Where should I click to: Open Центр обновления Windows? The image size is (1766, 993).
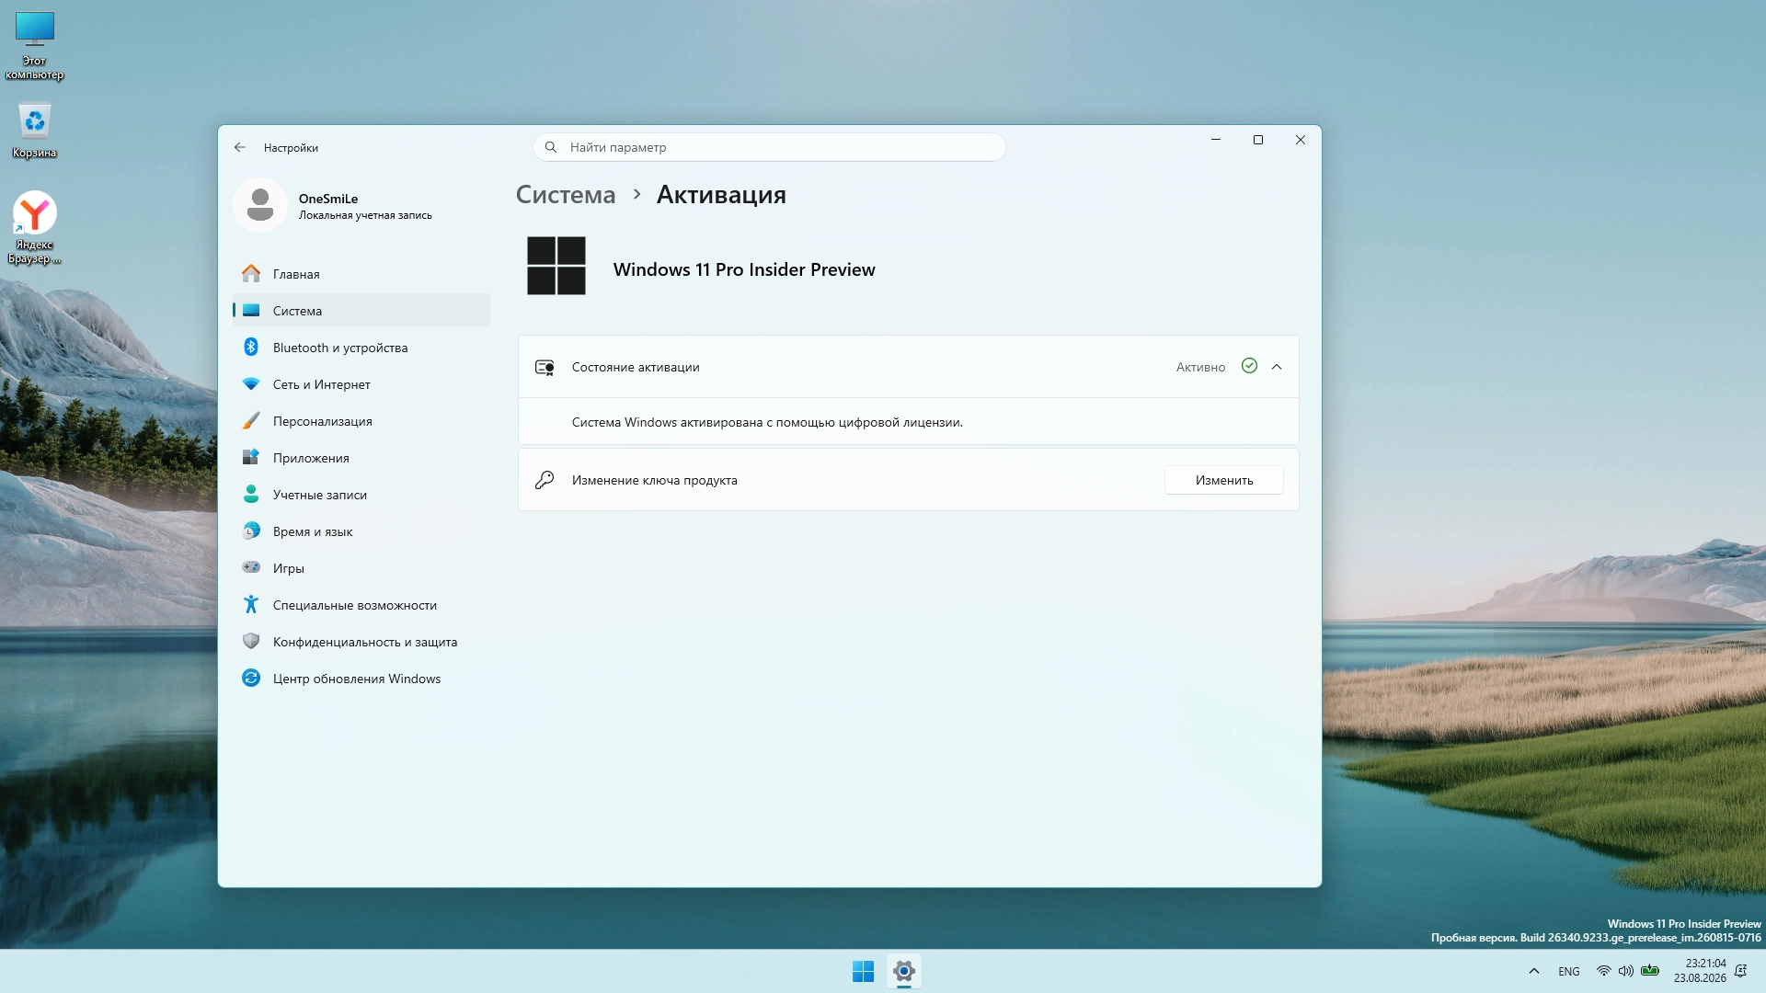tap(361, 679)
